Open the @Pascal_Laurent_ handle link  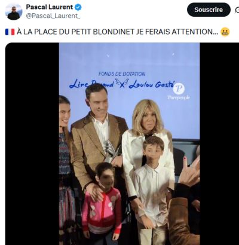(x=53, y=16)
